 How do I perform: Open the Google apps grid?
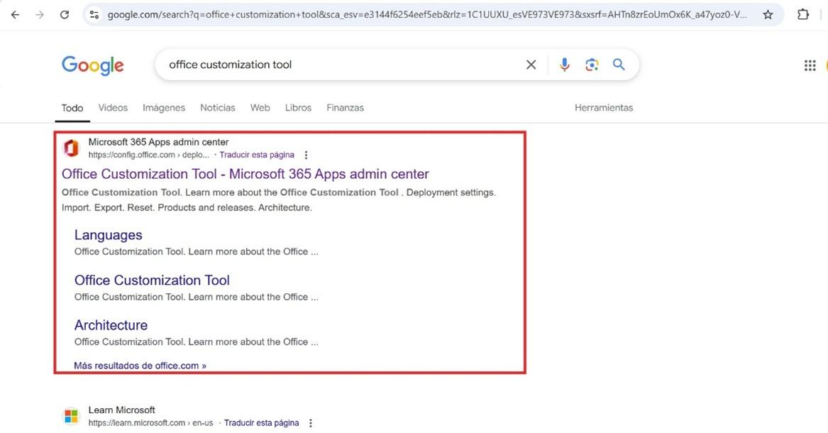810,65
